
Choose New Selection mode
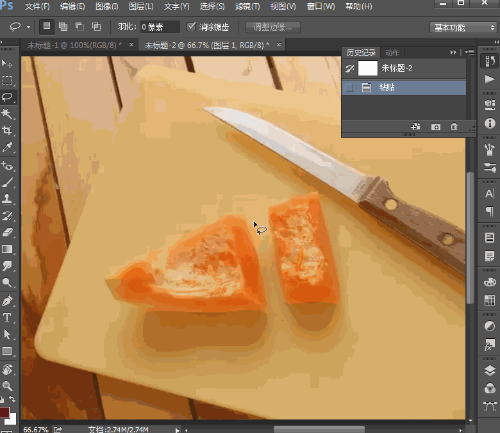(47, 27)
